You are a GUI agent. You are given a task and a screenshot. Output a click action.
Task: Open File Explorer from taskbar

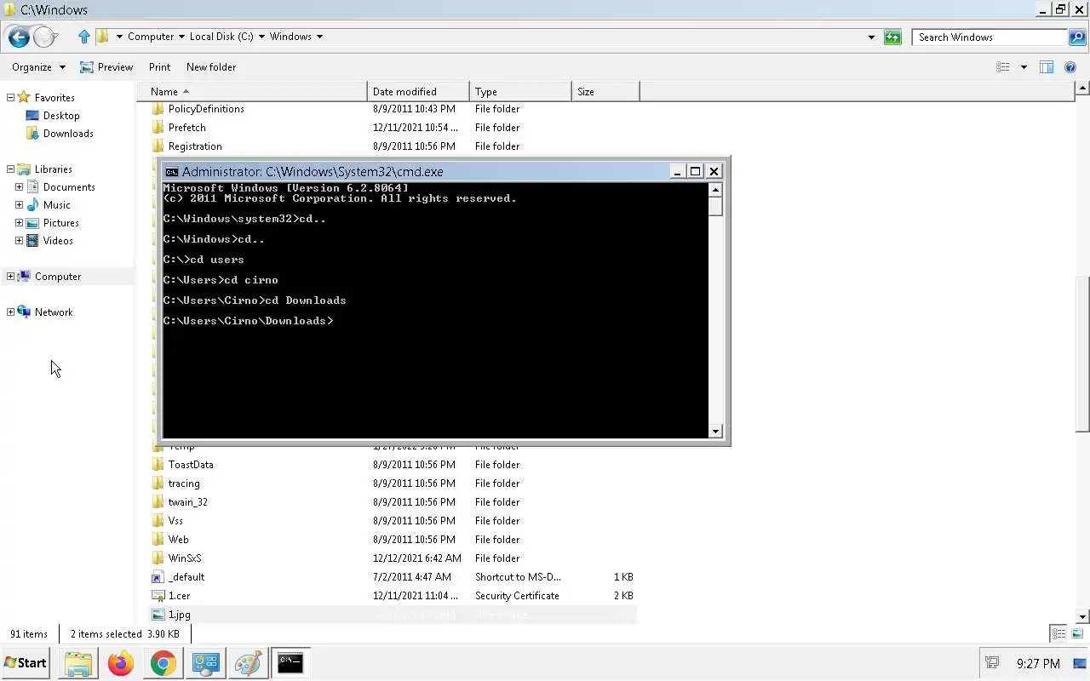(77, 663)
